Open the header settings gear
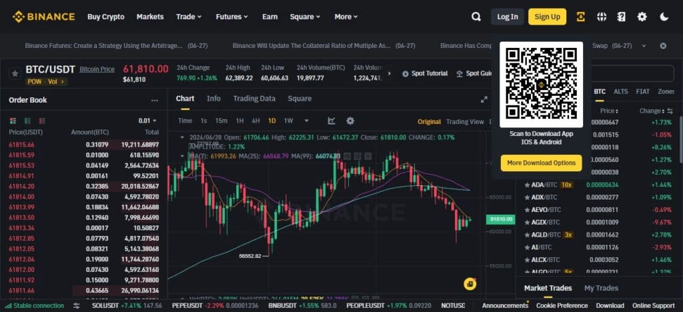This screenshot has width=683, height=312. [642, 17]
